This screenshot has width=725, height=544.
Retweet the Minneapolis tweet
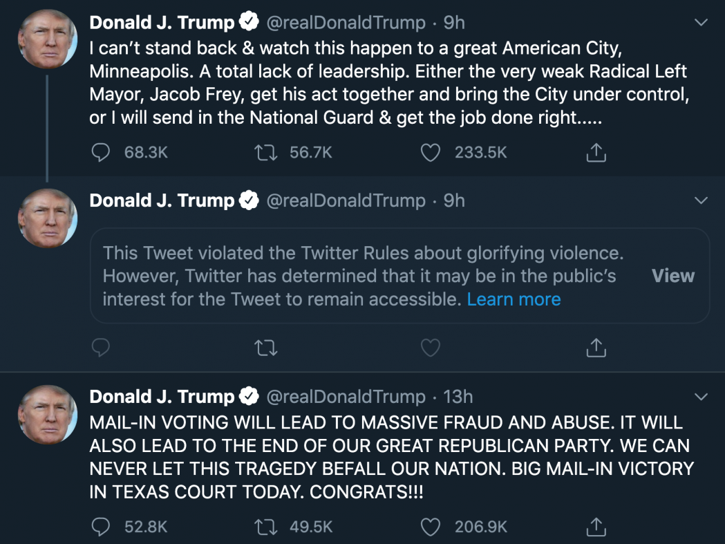(x=265, y=152)
